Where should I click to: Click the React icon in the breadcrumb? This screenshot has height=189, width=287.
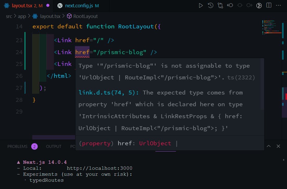(35, 16)
